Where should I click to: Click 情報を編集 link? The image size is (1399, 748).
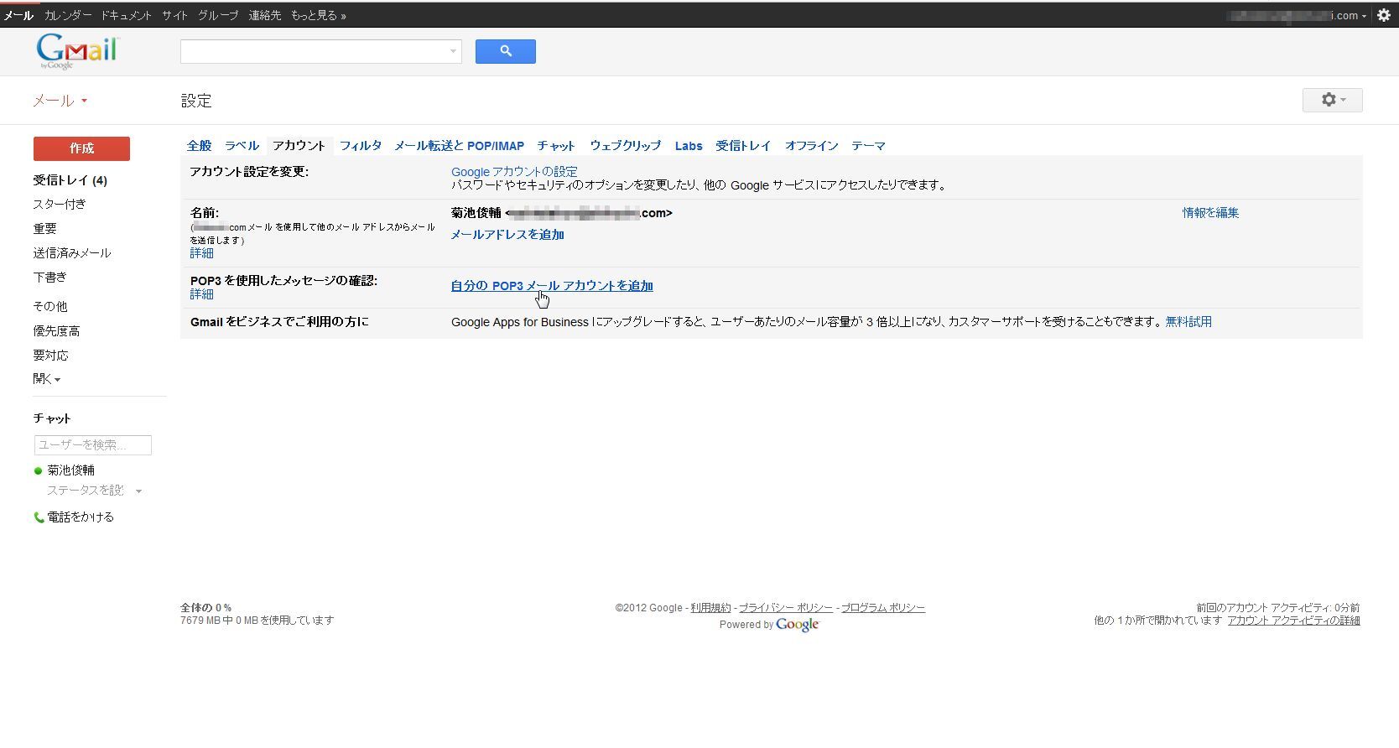pyautogui.click(x=1210, y=213)
